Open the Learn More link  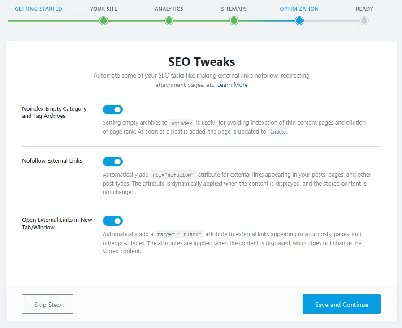coord(232,85)
